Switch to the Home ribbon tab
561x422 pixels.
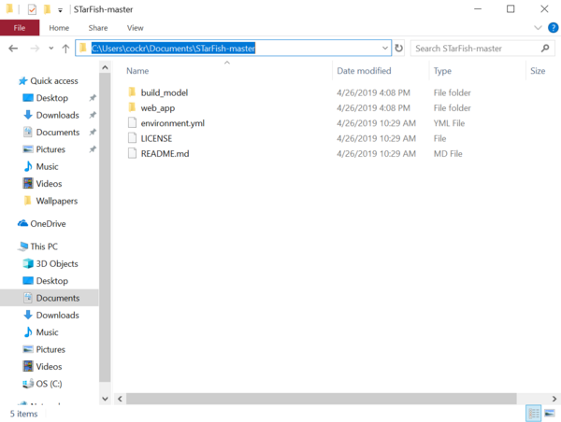tap(59, 28)
